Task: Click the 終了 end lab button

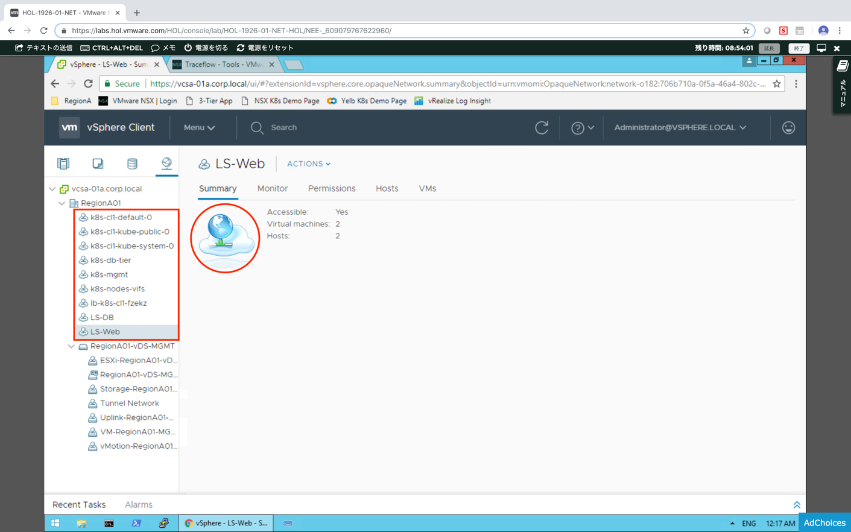Action: click(x=799, y=48)
